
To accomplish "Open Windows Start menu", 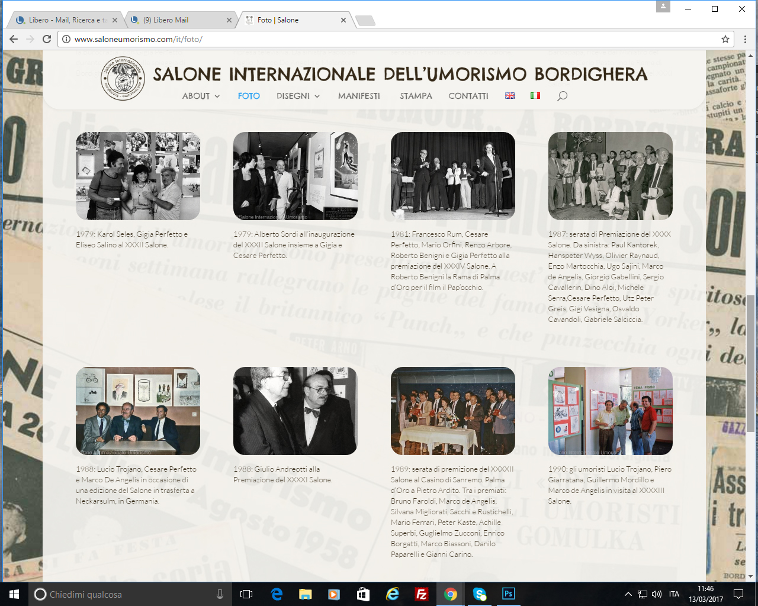I will (14, 594).
